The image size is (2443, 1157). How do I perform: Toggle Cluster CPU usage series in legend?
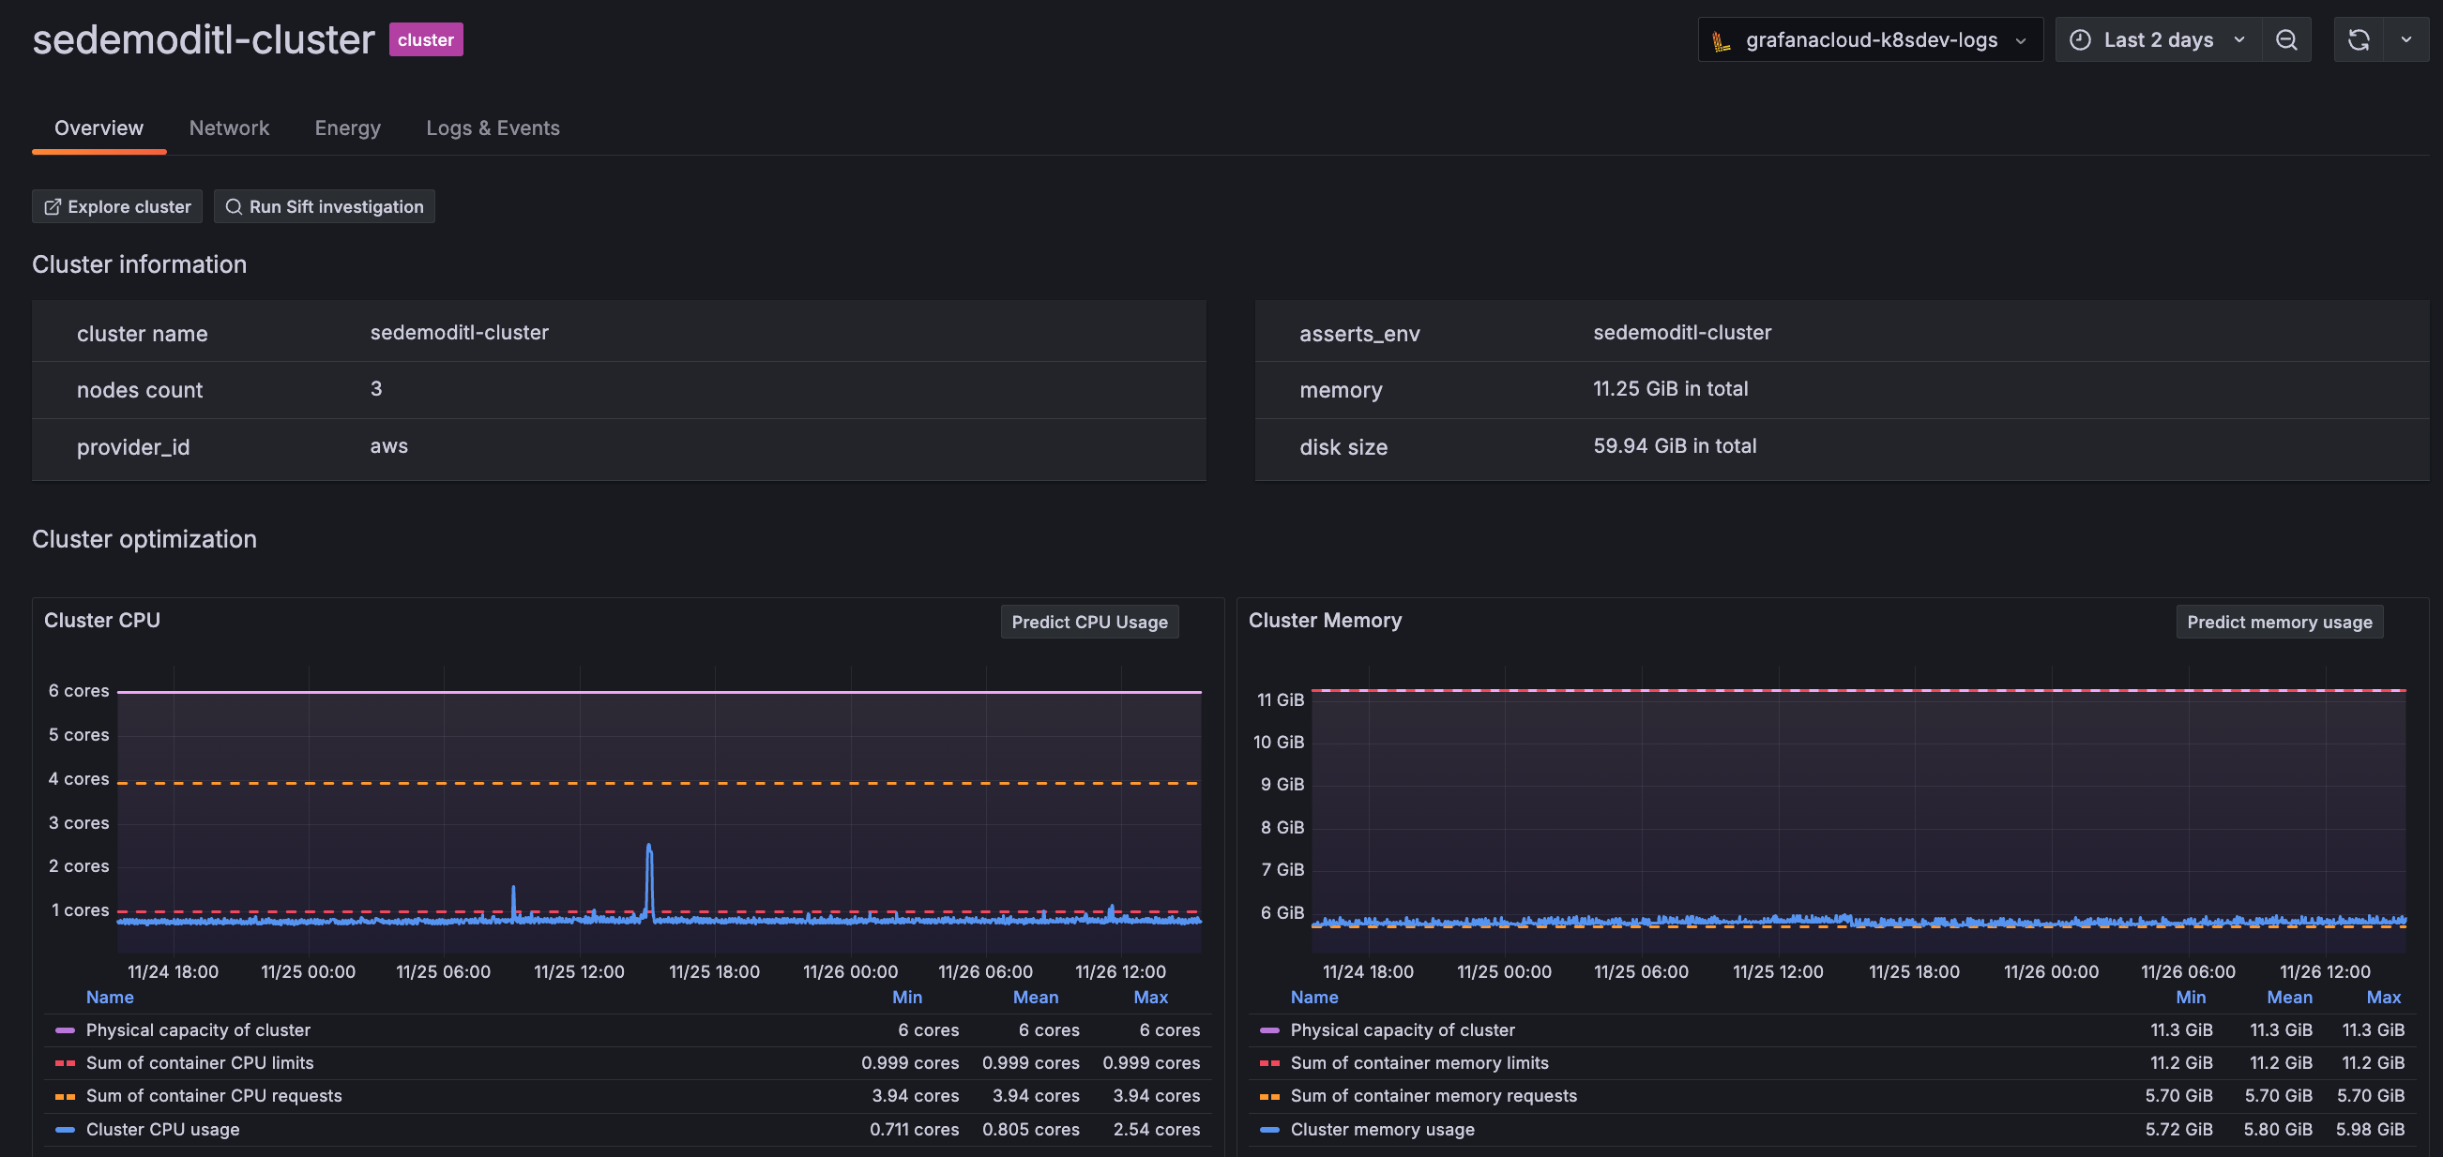tap(163, 1129)
